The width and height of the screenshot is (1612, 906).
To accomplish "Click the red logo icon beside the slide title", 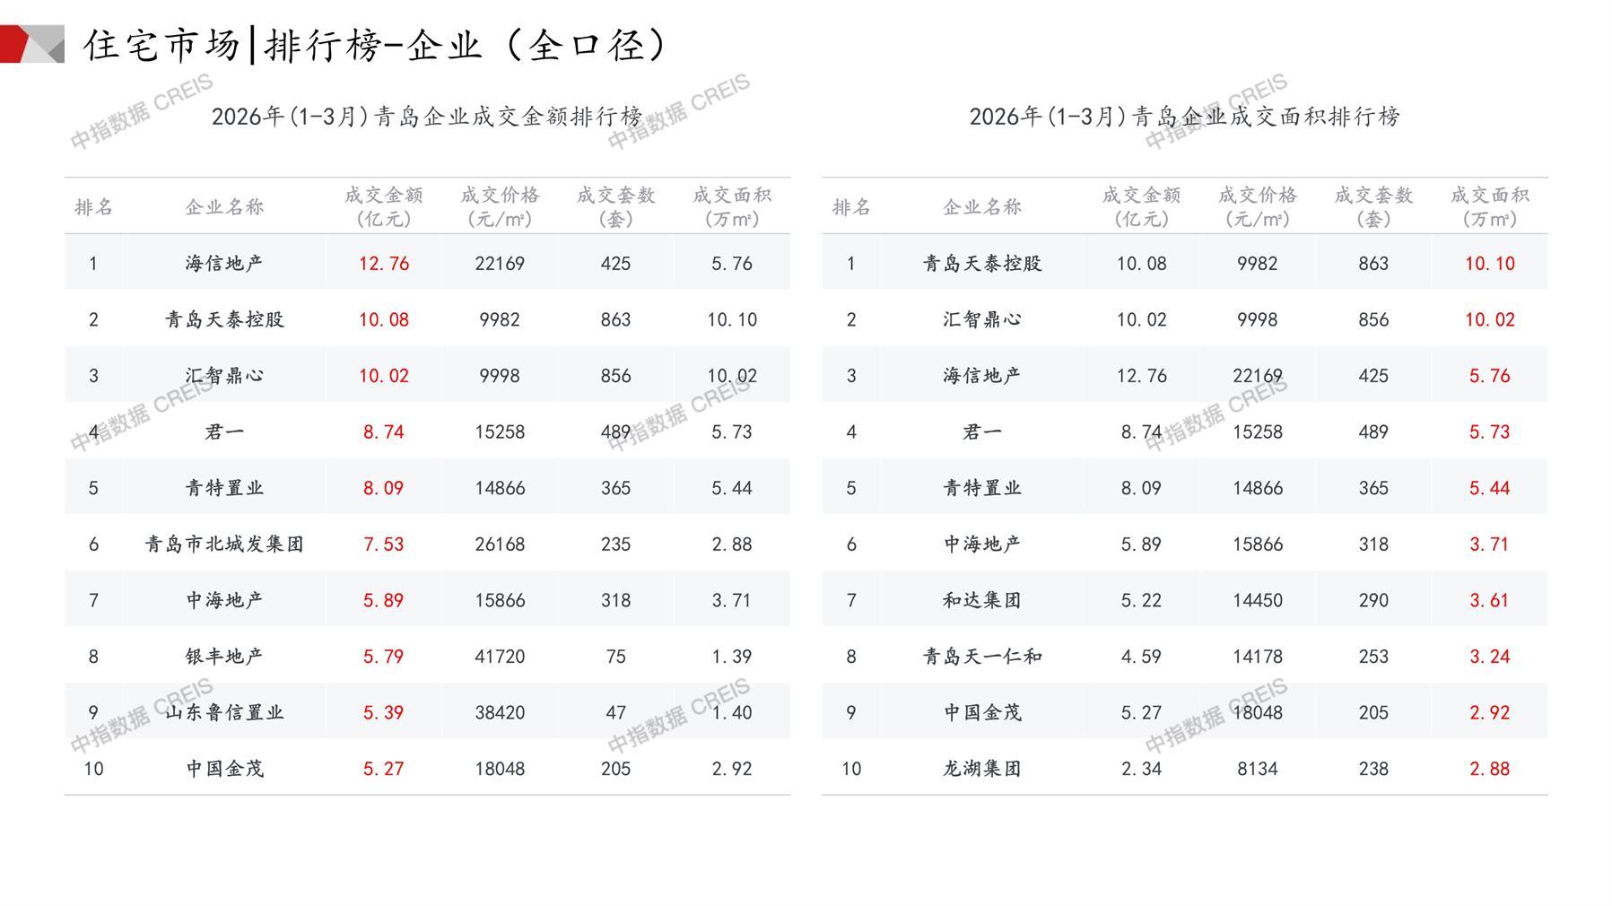I will click(31, 44).
